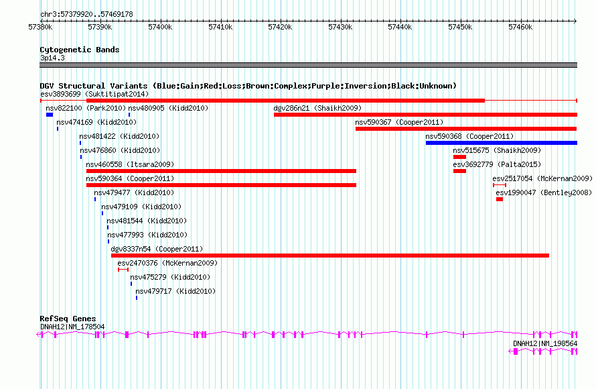Screen dimensions: 596x389
Task: Click the chr3:57379920..57469178 region label
Action: (86, 14)
